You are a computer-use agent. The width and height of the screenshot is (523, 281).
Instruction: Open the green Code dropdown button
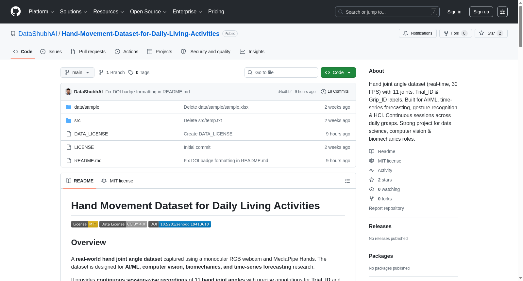click(x=338, y=72)
